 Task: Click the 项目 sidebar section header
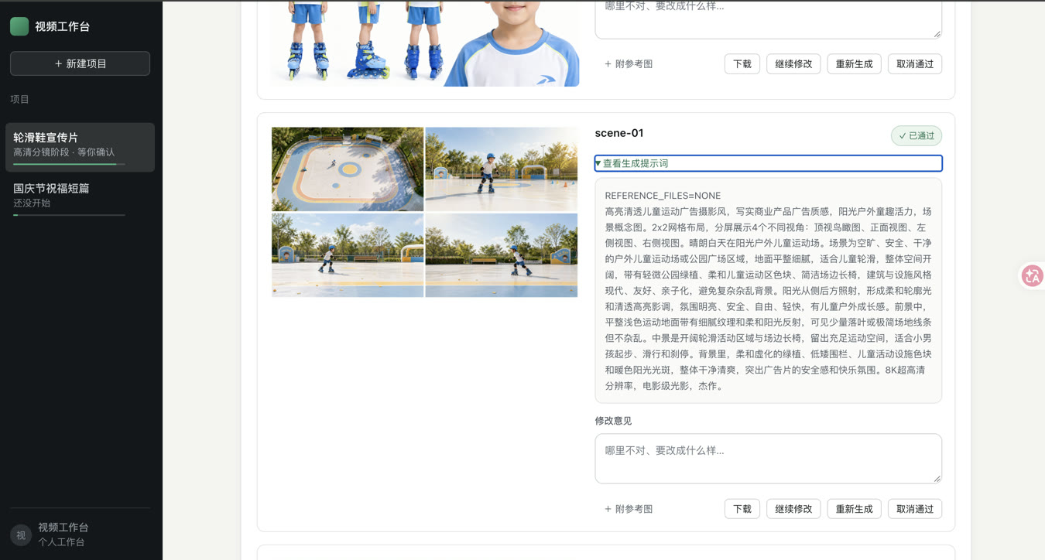(x=19, y=99)
